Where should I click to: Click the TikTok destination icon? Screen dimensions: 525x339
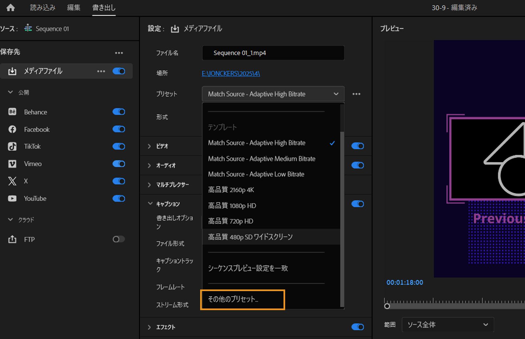(12, 146)
